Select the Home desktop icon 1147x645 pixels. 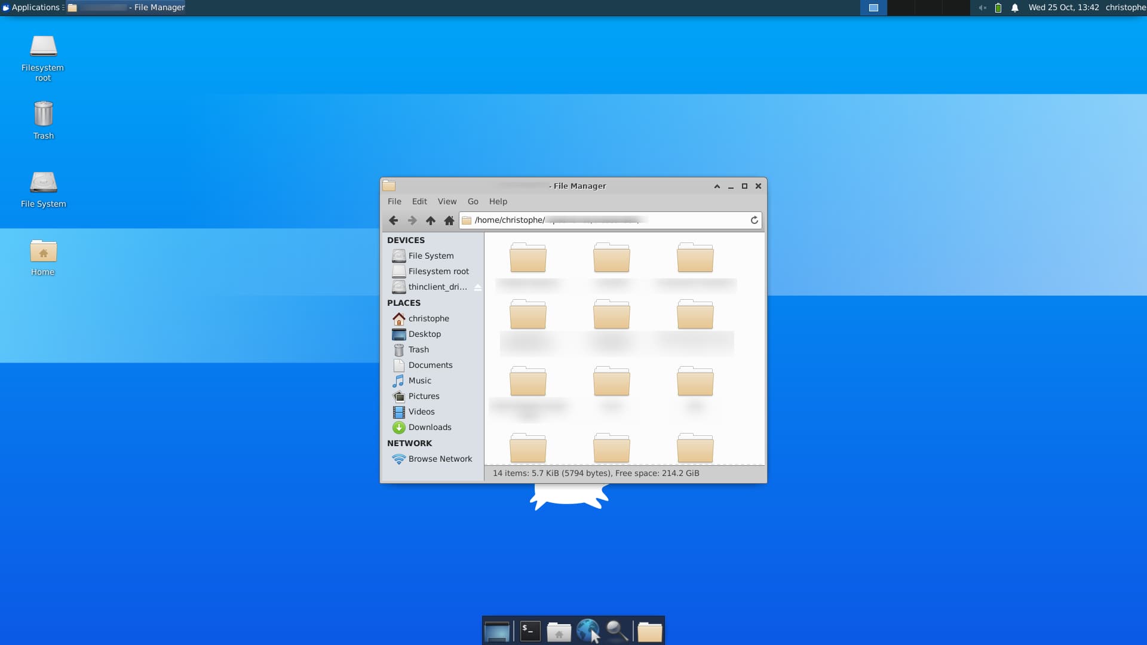(43, 257)
